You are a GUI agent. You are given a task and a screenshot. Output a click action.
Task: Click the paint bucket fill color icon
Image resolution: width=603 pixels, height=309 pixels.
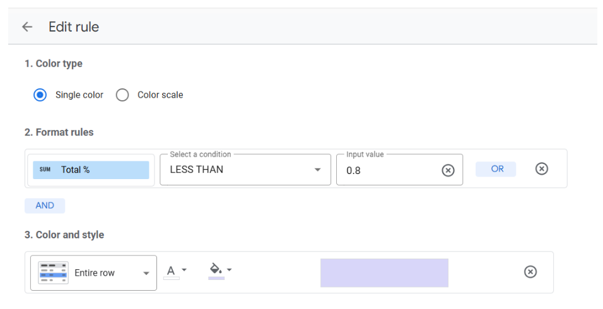click(216, 269)
